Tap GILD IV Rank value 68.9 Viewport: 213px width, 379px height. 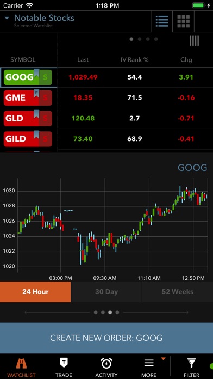click(135, 139)
